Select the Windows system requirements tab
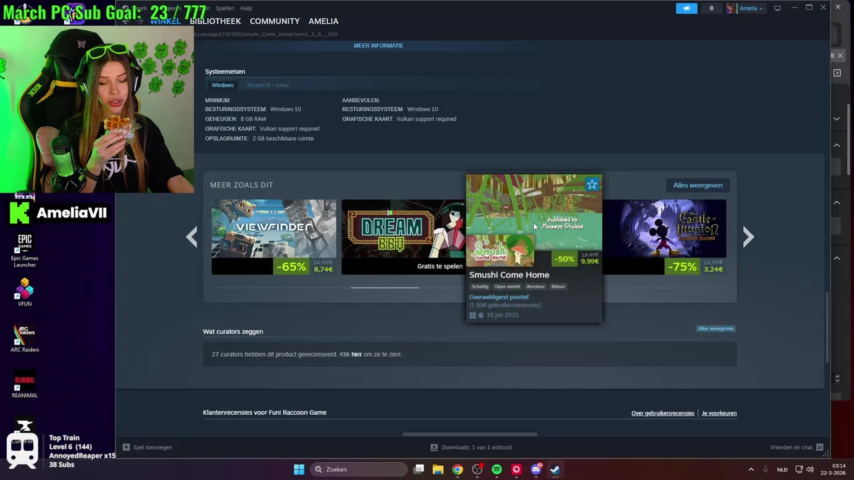 click(223, 85)
